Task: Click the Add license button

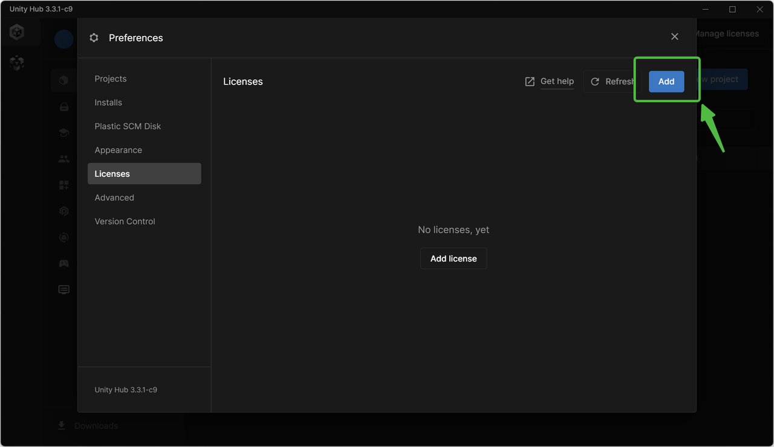Action: pyautogui.click(x=454, y=259)
